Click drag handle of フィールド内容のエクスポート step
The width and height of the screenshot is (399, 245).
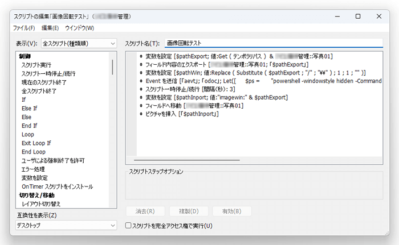pyautogui.click(x=141, y=64)
